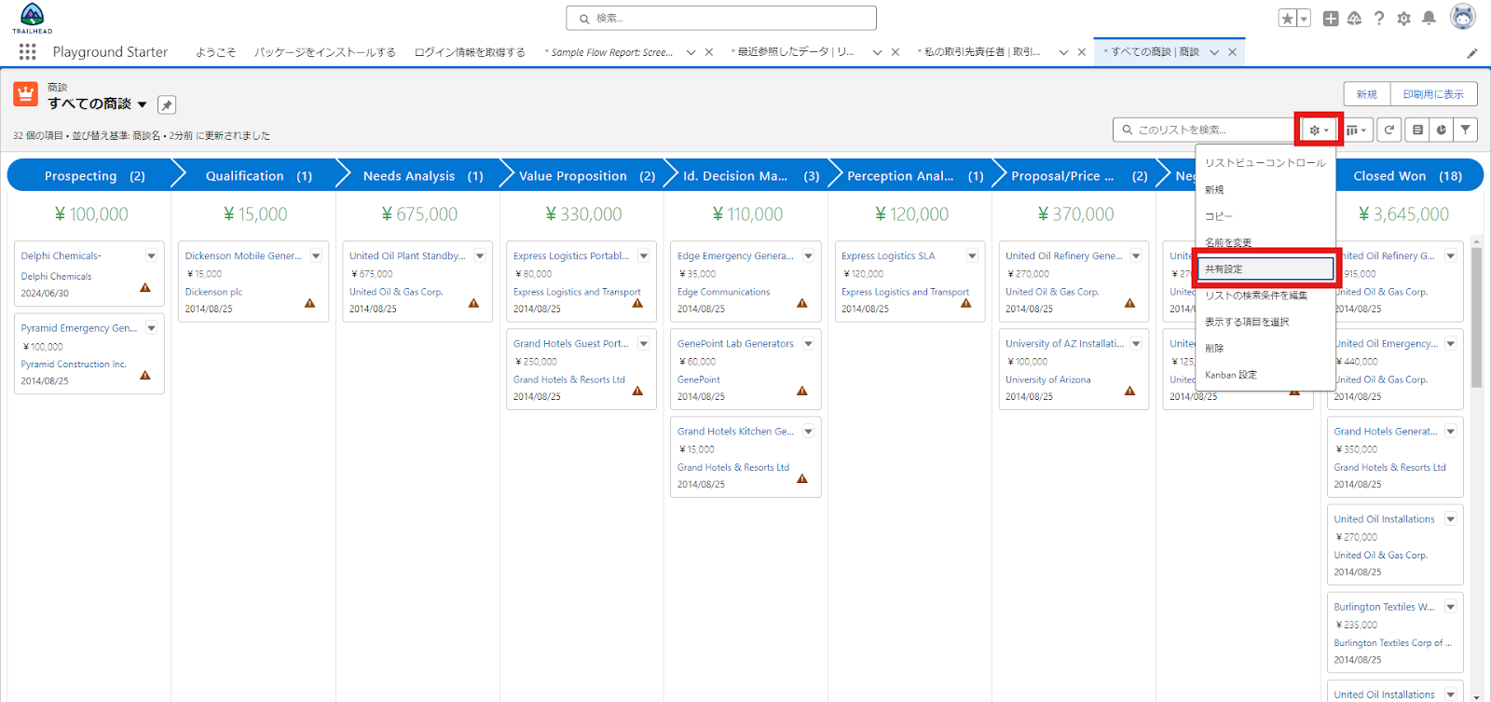This screenshot has width=1491, height=702.
Task: Open the Express Logistics SLA opportunity
Action: coord(888,255)
